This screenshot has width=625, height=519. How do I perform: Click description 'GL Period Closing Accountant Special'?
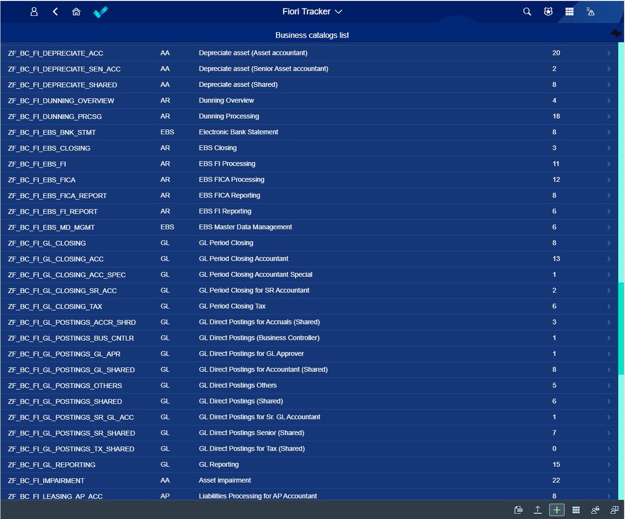[256, 275]
